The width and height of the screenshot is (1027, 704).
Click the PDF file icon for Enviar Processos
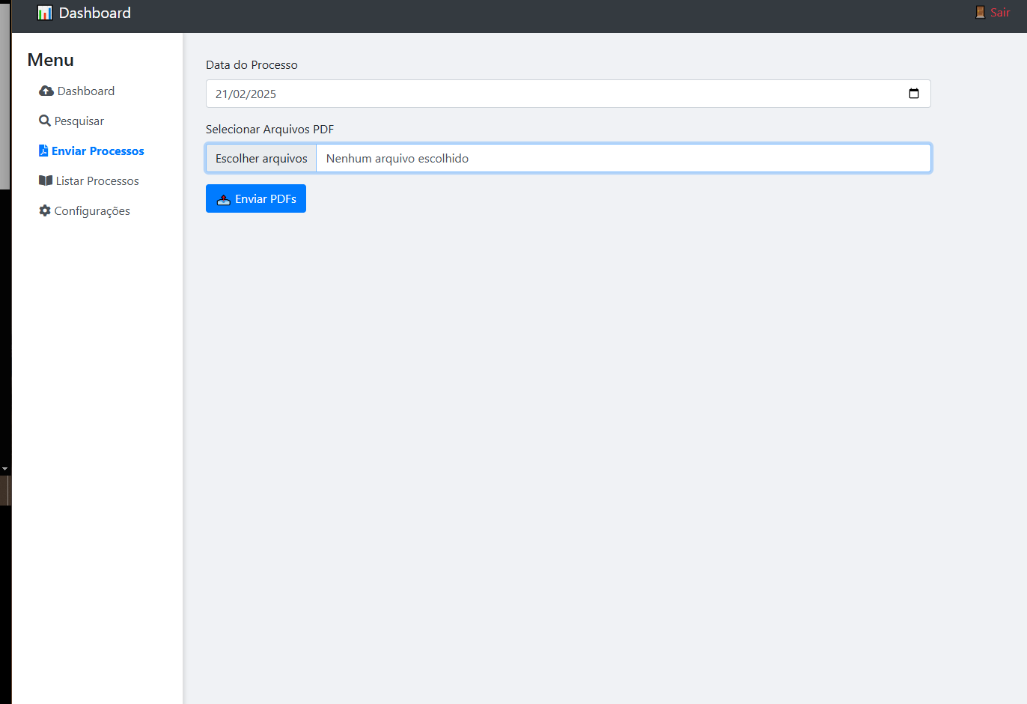(x=43, y=151)
